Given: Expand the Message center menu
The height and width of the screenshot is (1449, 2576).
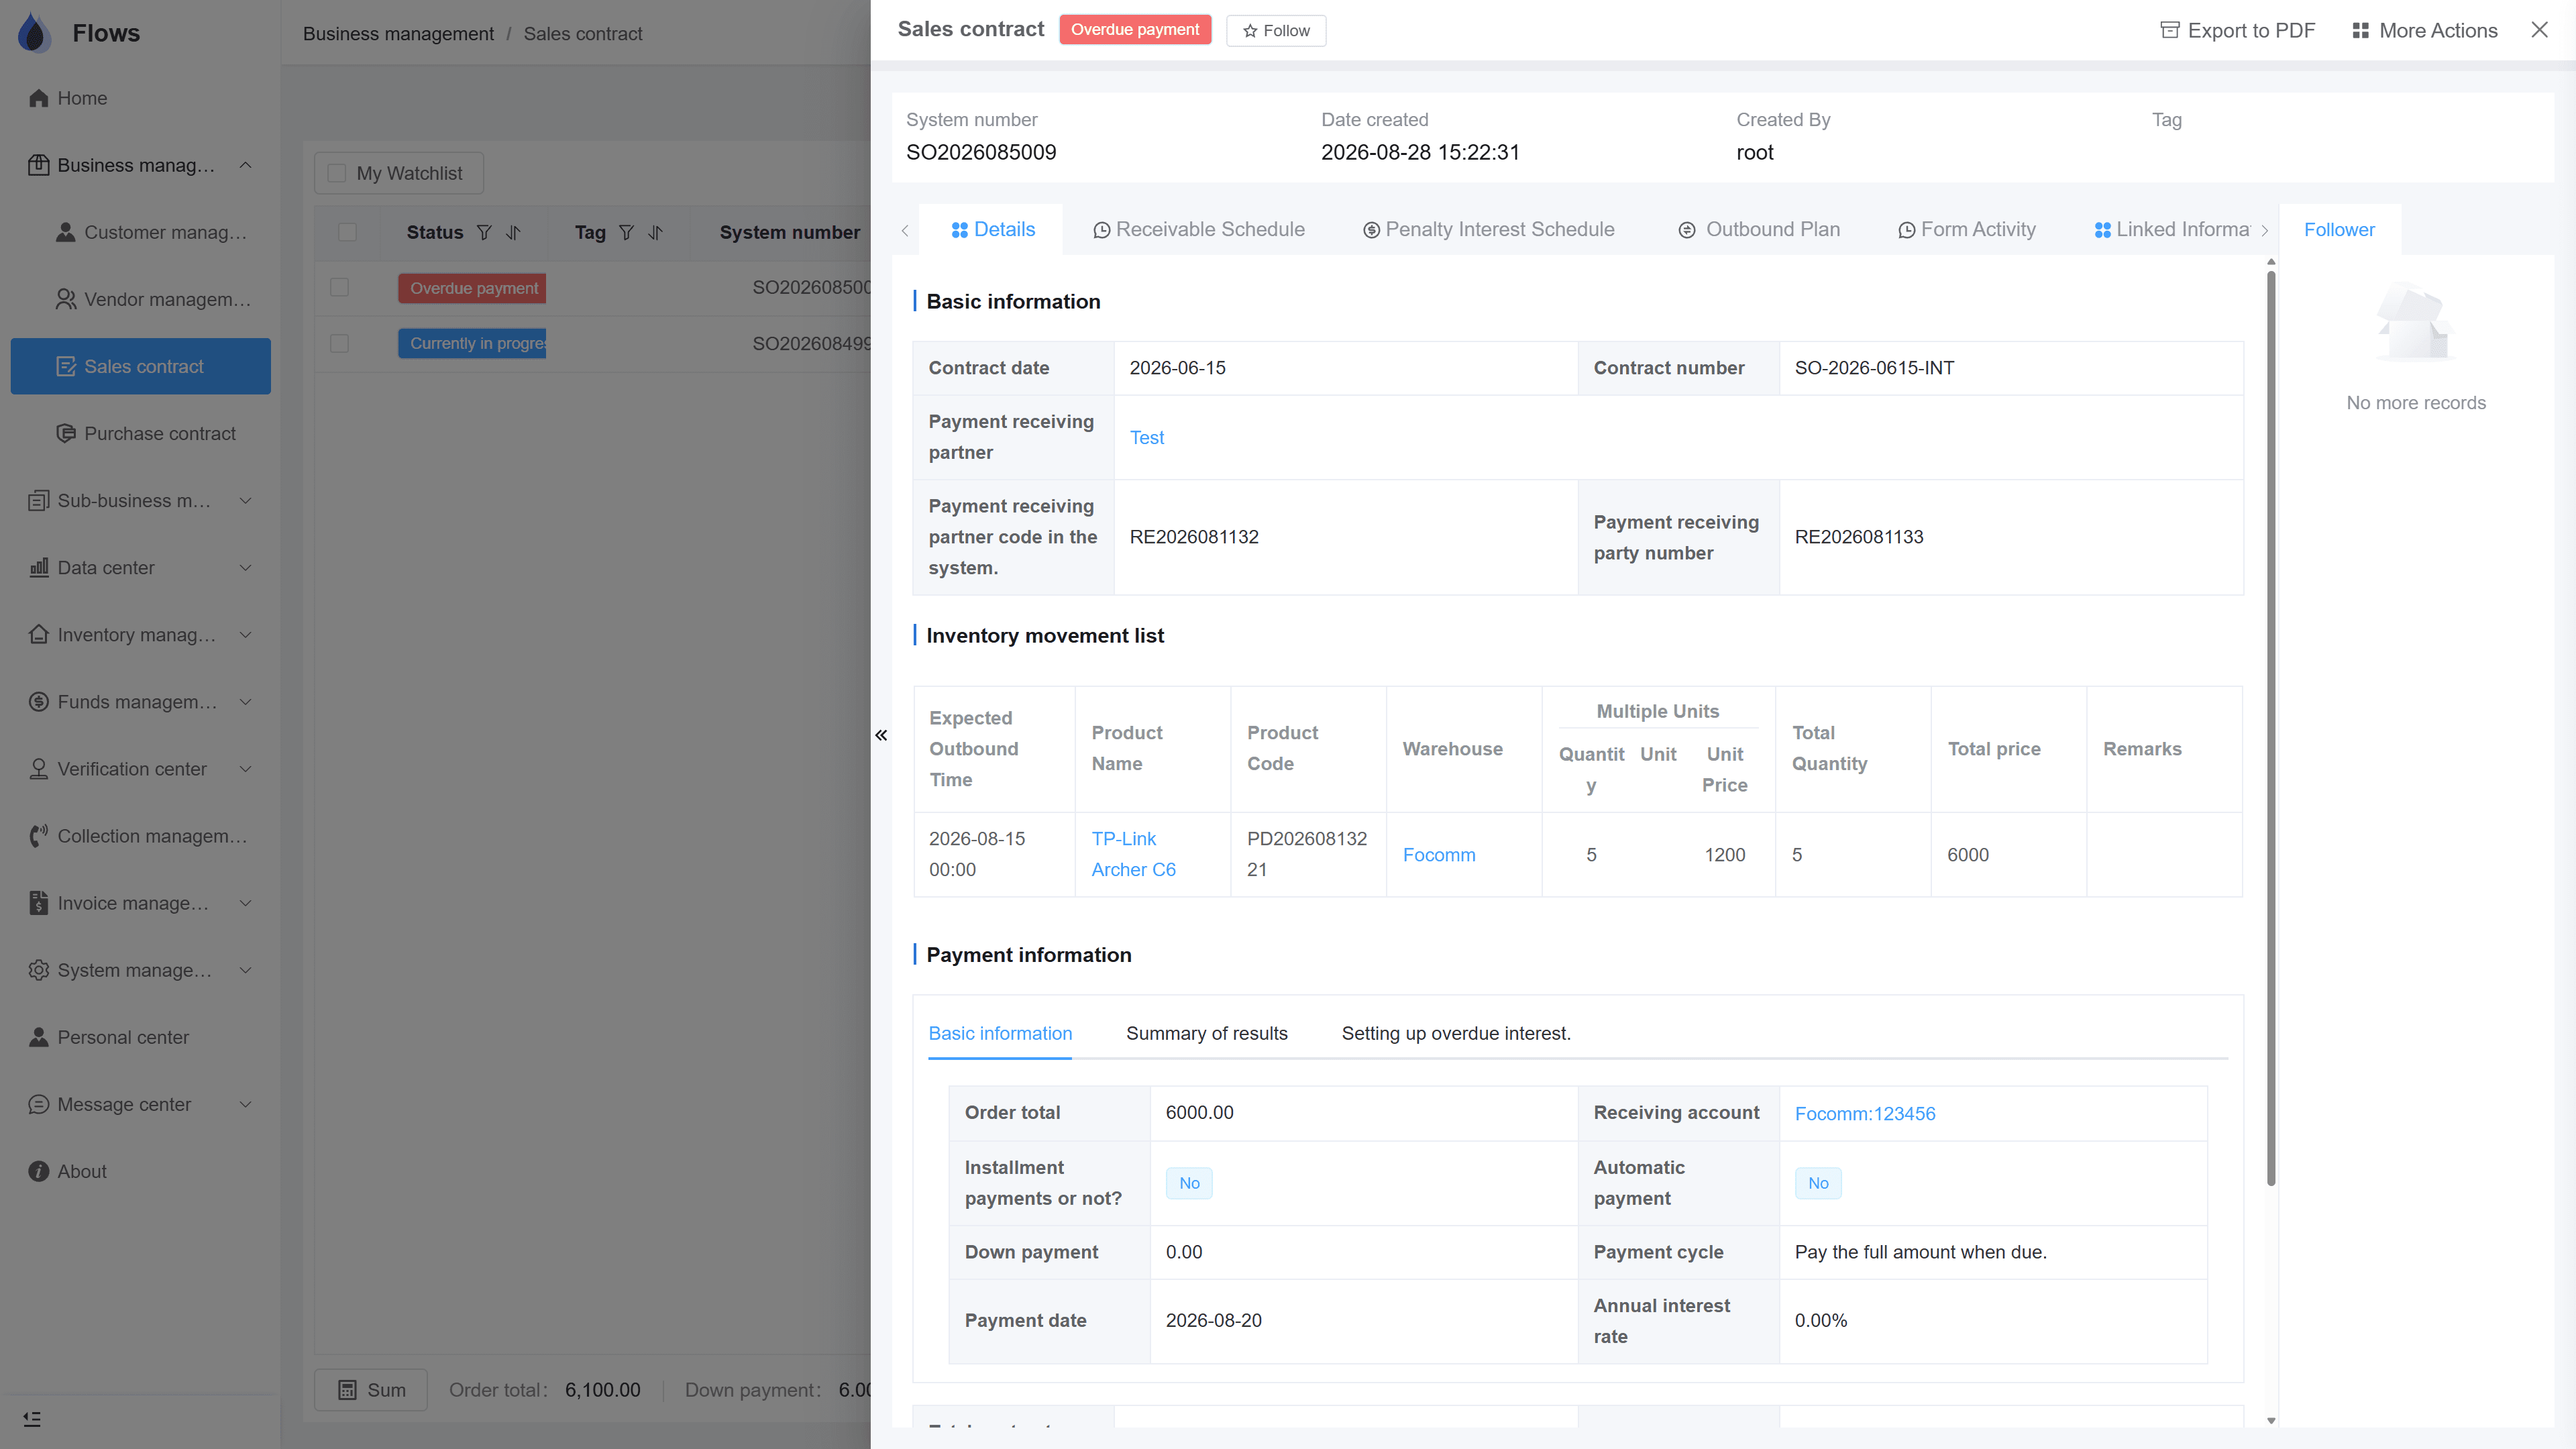Looking at the screenshot, I should coord(245,1104).
